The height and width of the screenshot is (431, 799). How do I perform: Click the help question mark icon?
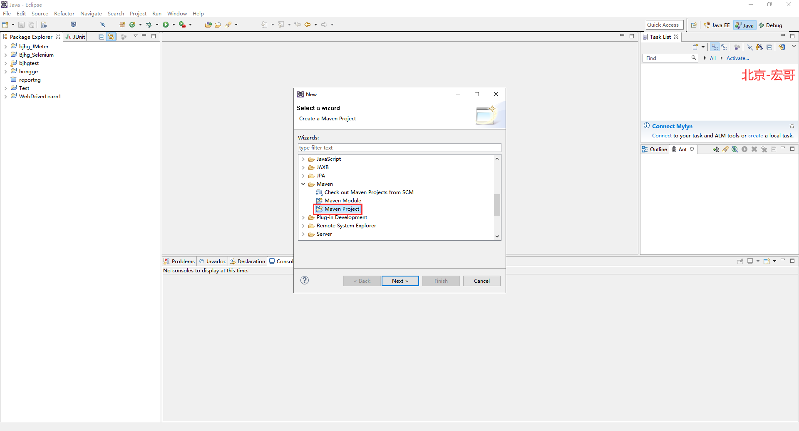click(x=305, y=280)
